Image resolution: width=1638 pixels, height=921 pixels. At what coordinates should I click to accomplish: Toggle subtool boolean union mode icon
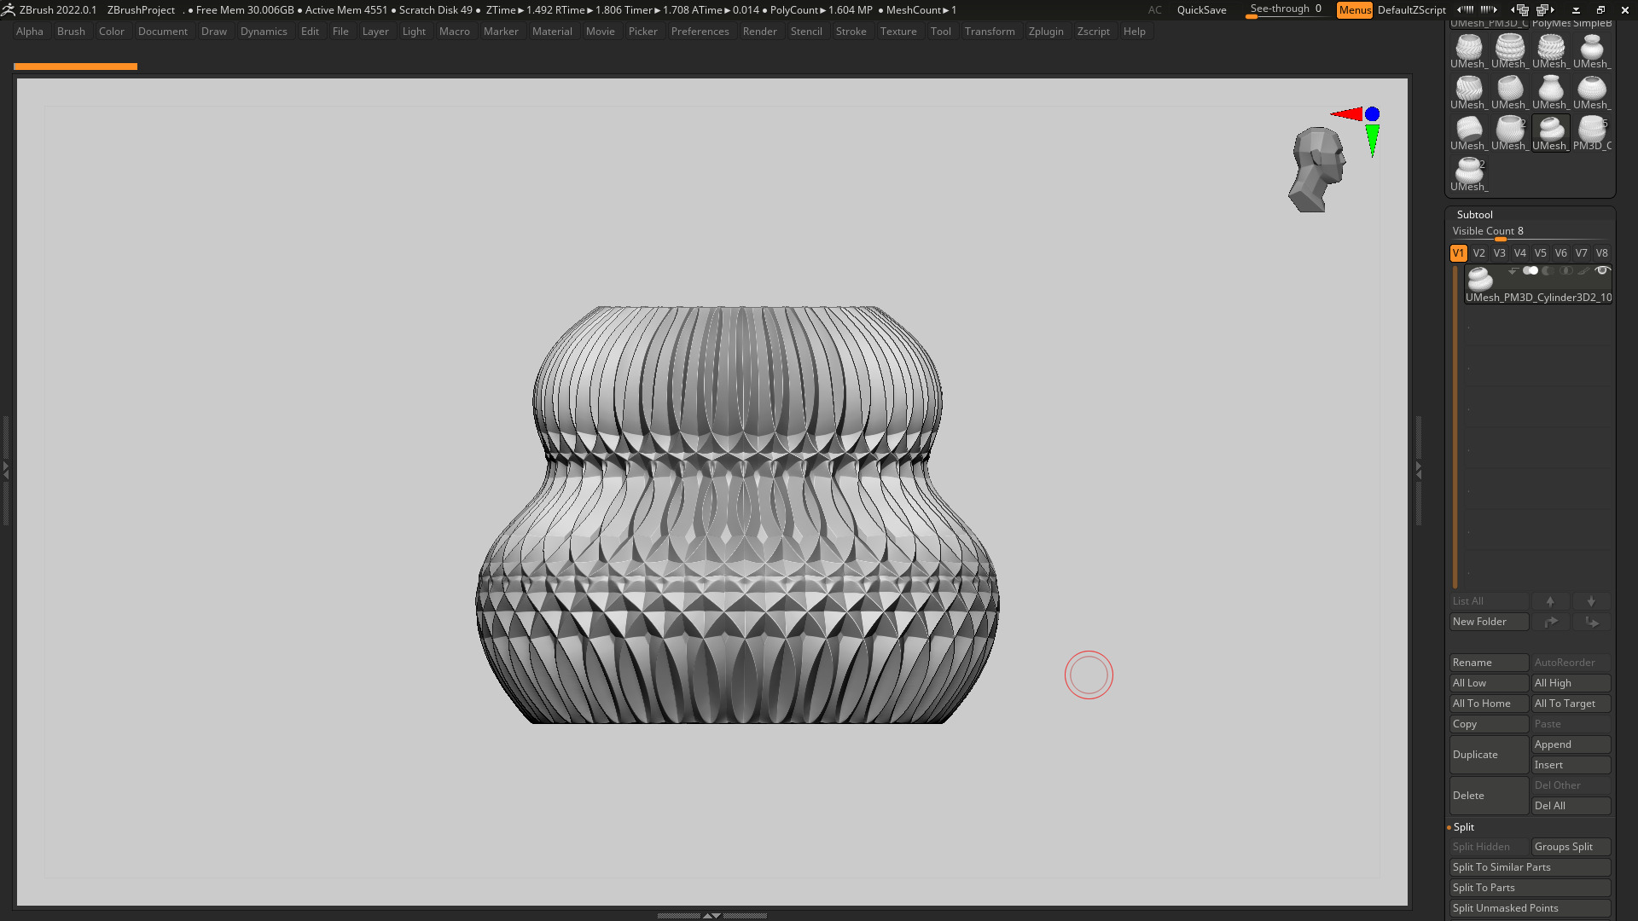click(x=1531, y=271)
